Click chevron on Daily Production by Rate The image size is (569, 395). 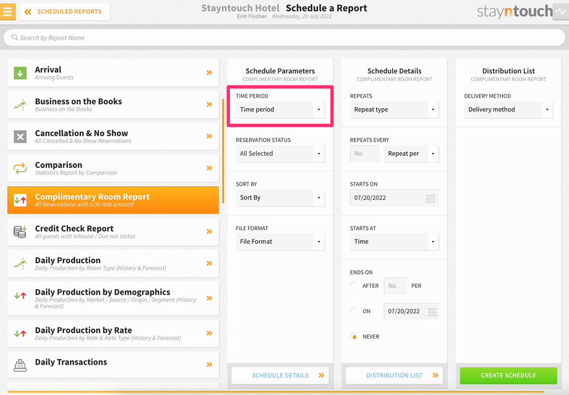(210, 333)
